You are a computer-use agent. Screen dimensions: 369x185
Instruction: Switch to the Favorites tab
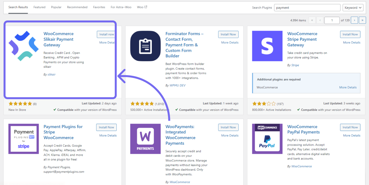(99, 7)
